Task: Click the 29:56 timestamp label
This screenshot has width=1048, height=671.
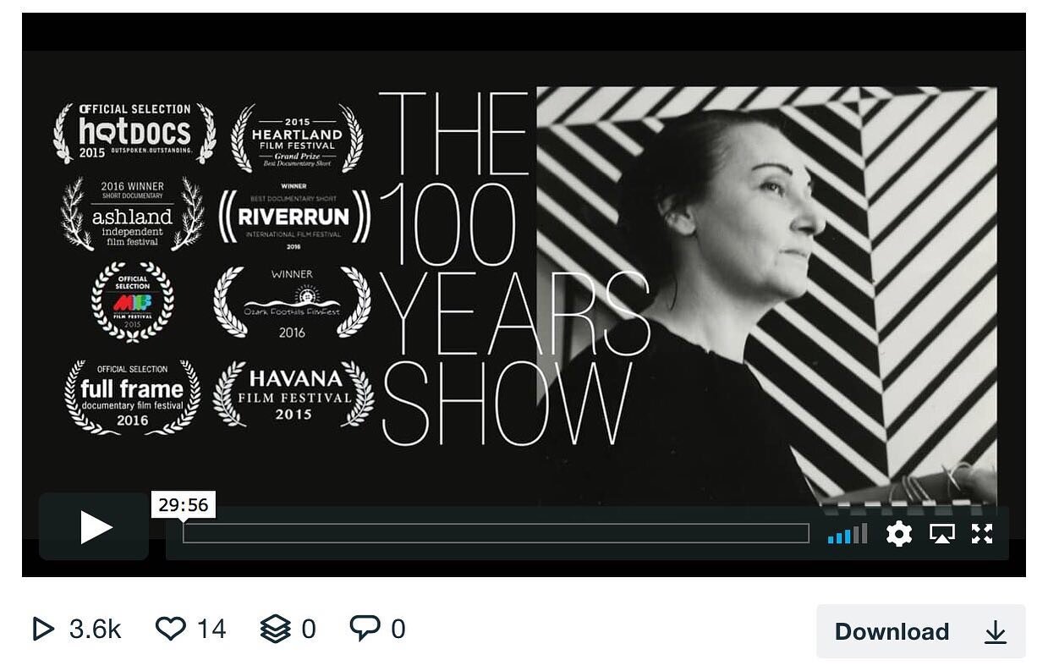Action: [183, 505]
